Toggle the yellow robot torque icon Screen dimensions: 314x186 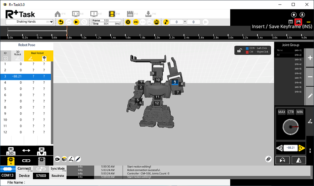(11, 160)
